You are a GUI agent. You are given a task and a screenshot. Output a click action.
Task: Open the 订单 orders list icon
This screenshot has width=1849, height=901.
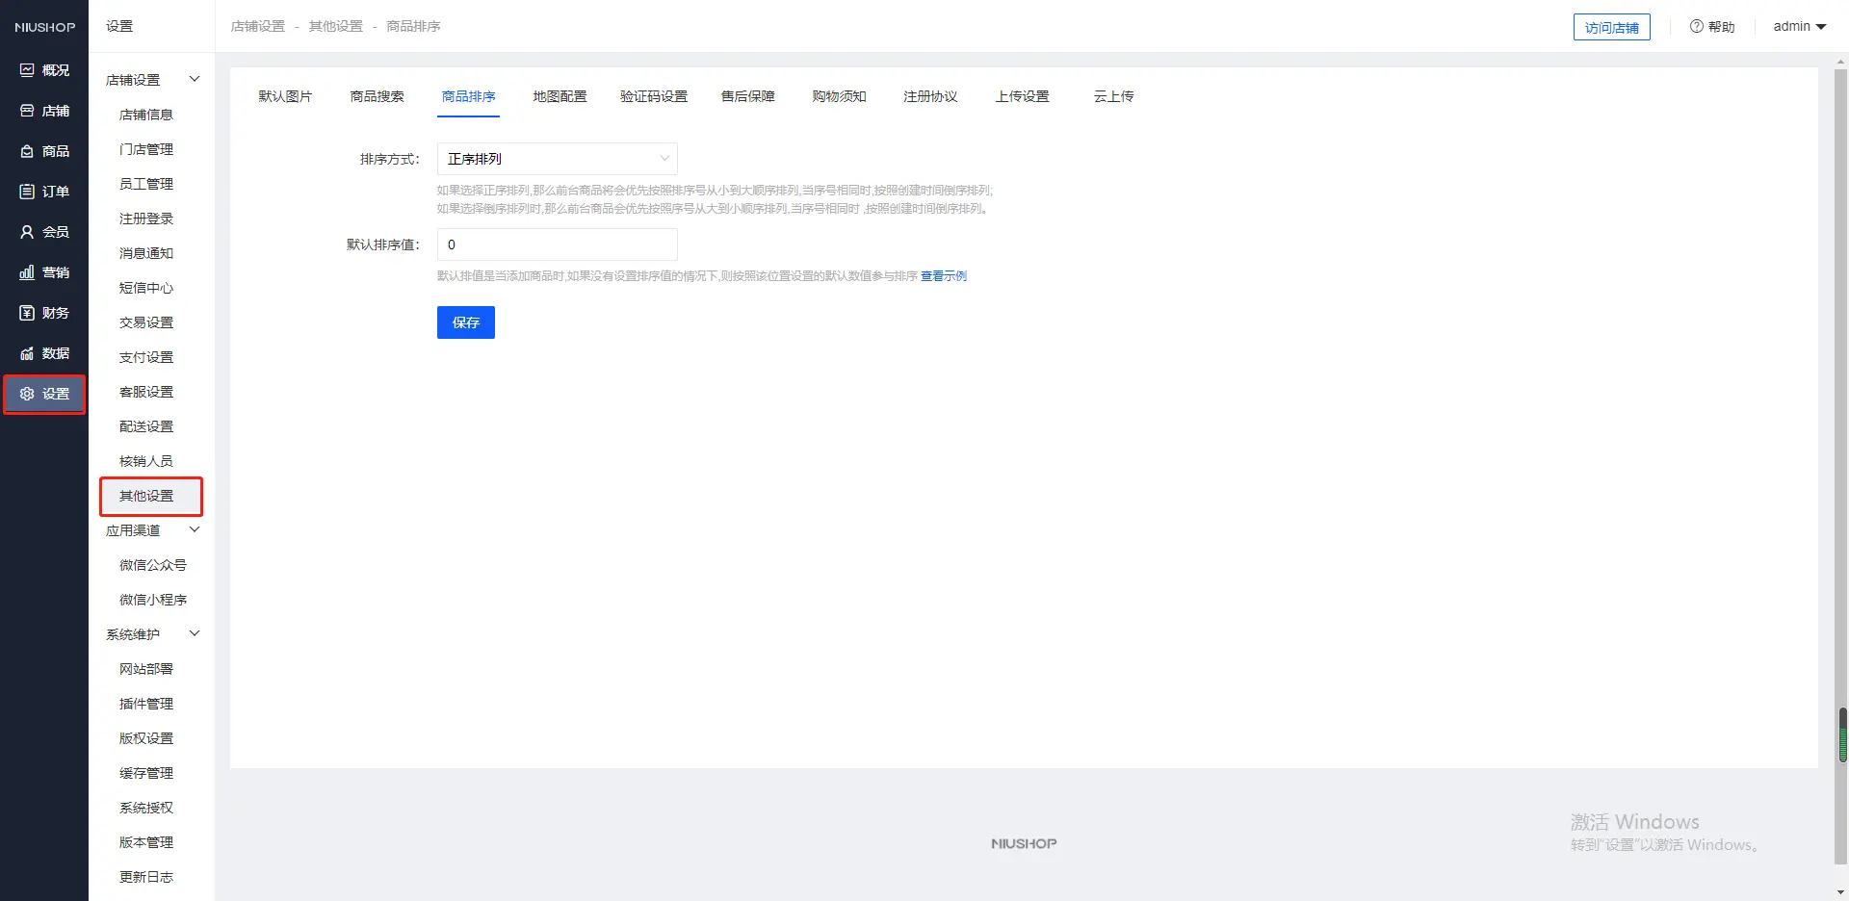[27, 192]
